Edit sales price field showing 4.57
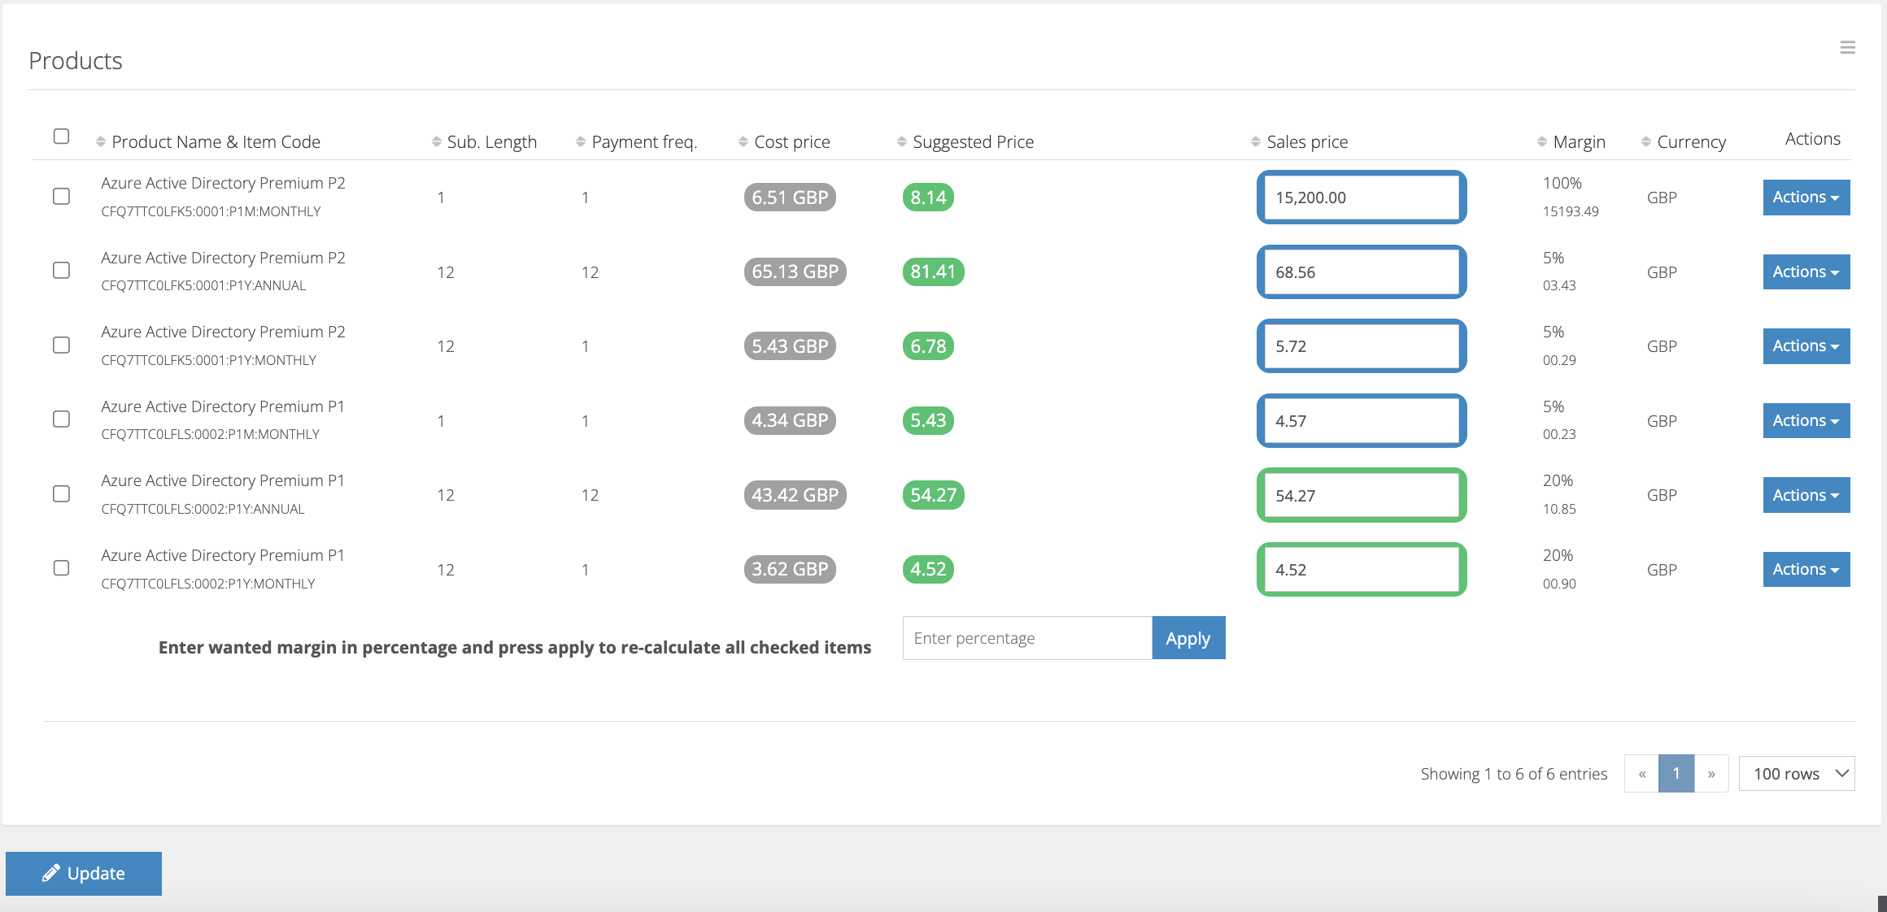1887x912 pixels. [1362, 420]
